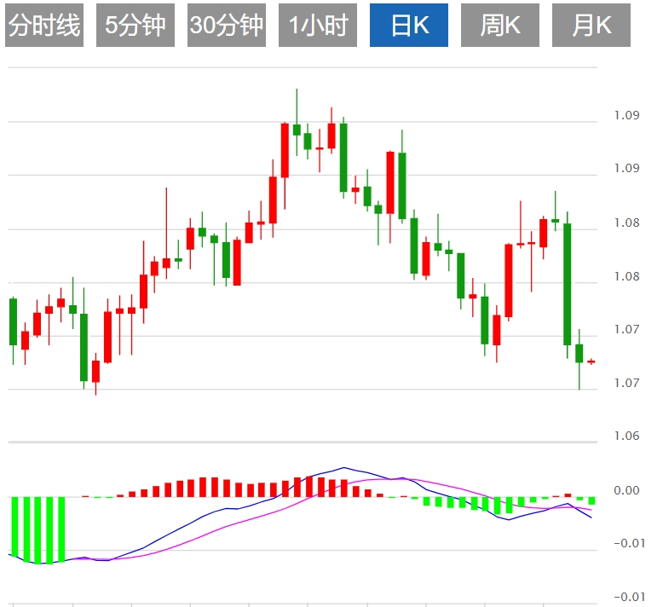Click the 0.00 MACD axis label

(626, 490)
